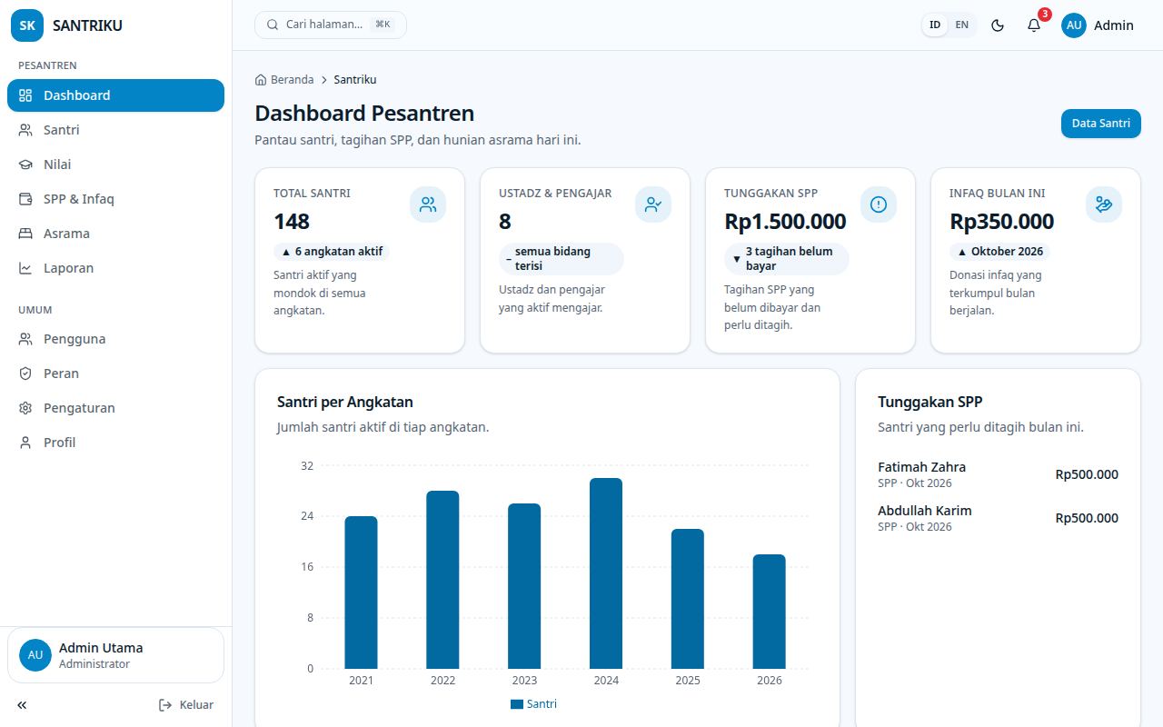The width and height of the screenshot is (1163, 727).
Task: Click the Ustadz & Pengajar user-check icon
Action: (653, 204)
